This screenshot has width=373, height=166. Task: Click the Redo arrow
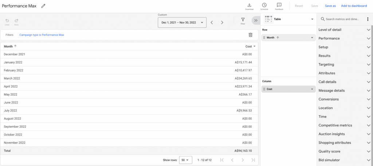(16, 22)
